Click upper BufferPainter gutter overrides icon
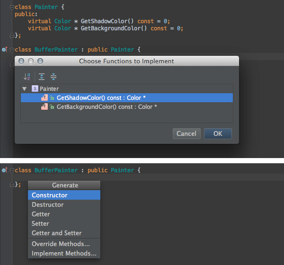Viewport: 284px width, 265px height. pos(5,49)
